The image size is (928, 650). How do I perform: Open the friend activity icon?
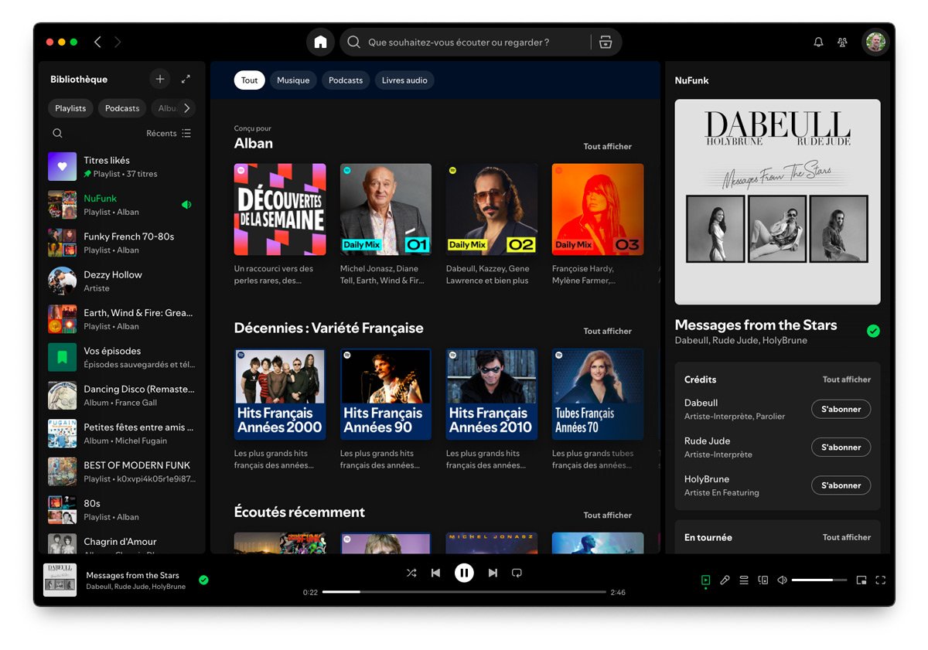click(x=842, y=43)
